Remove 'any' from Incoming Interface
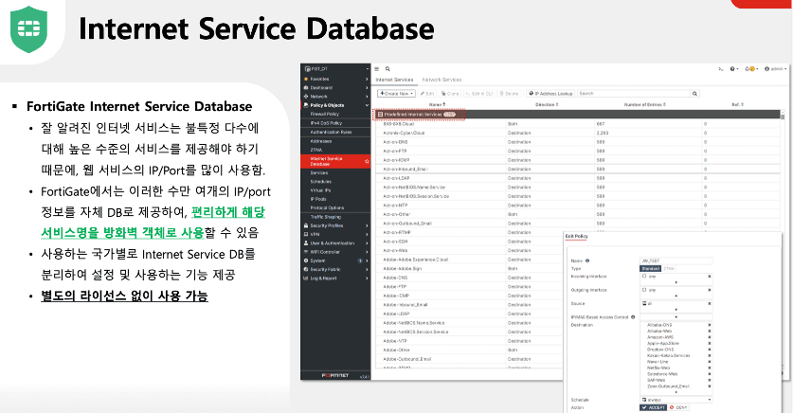Image resolution: width=793 pixels, height=413 pixels. coord(709,277)
